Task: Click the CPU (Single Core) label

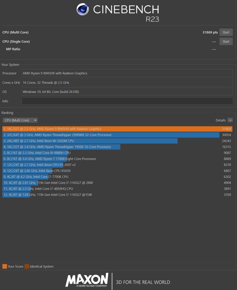Action: (x=16, y=42)
